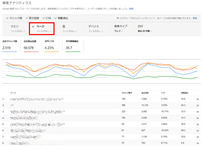This screenshot has width=202, height=146.
Task: Toggle the CTR checkbox
Action: [x=44, y=18]
